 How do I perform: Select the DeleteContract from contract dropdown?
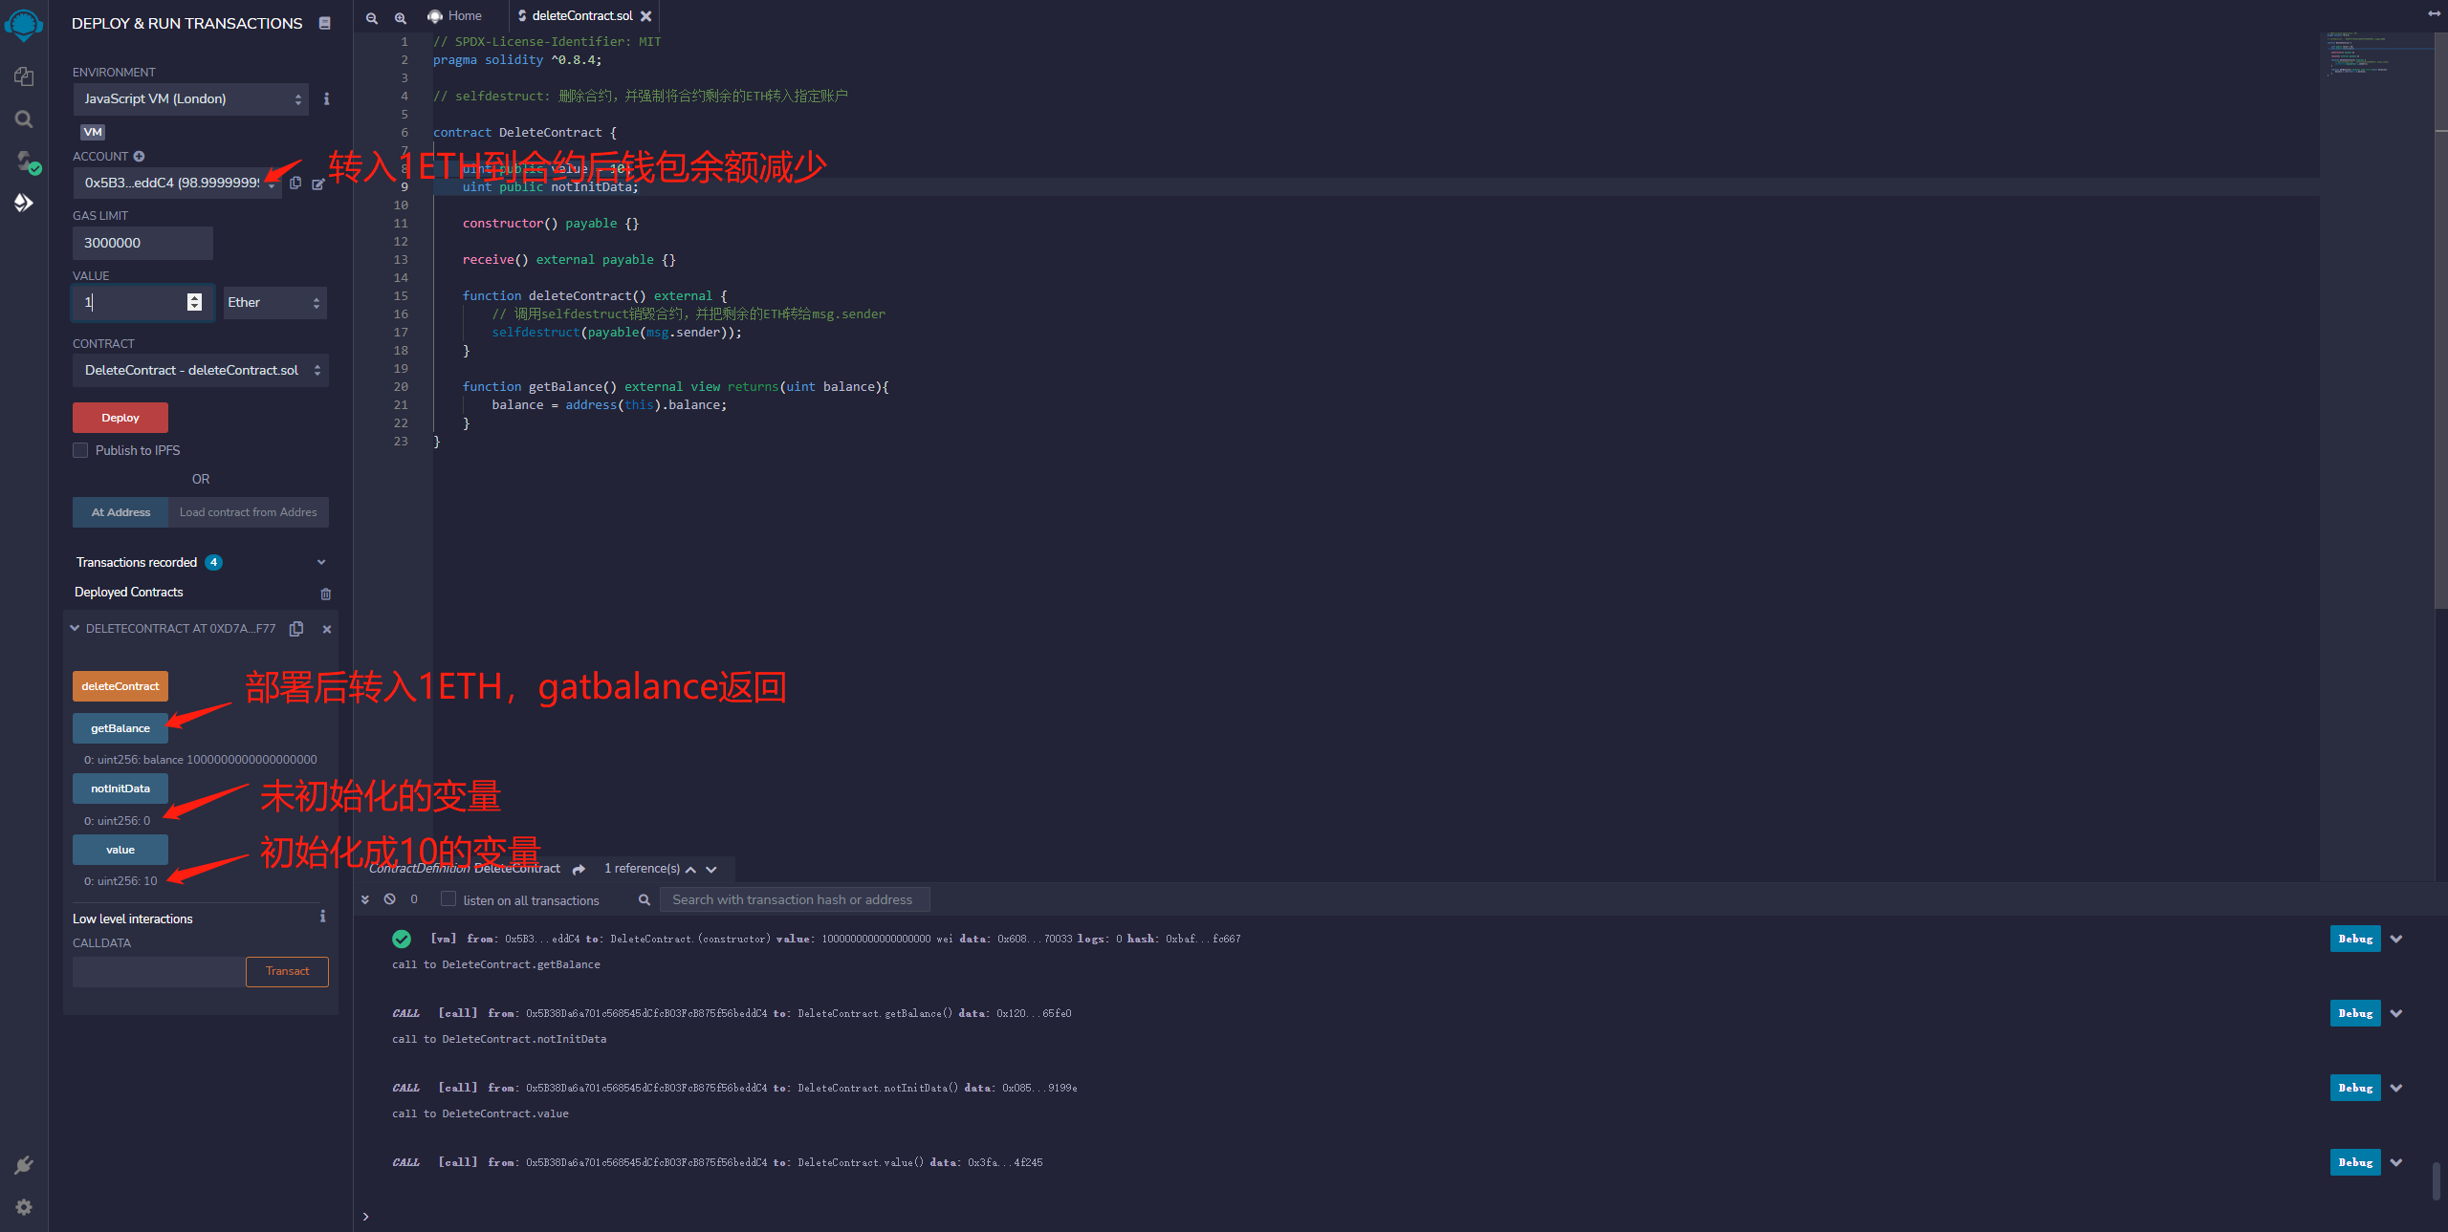pos(201,369)
